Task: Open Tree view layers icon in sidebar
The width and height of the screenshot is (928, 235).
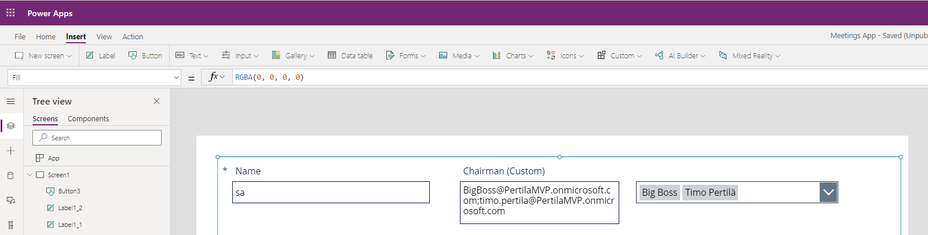Action: point(10,126)
